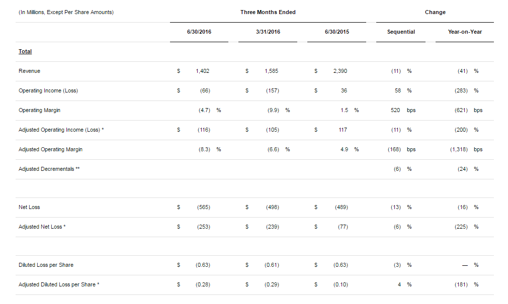Screen dimensions: 508x304
Task: Select the (0.28) adjusted diluted loss value
Action: coord(203,284)
